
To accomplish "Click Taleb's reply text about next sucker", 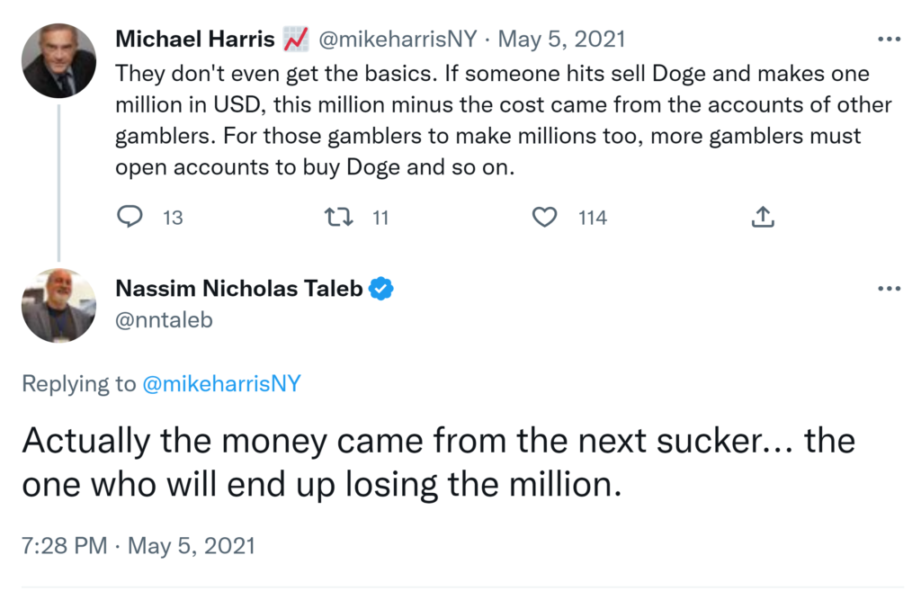I will (437, 462).
